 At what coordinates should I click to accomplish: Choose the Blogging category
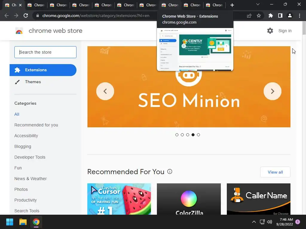click(x=23, y=146)
